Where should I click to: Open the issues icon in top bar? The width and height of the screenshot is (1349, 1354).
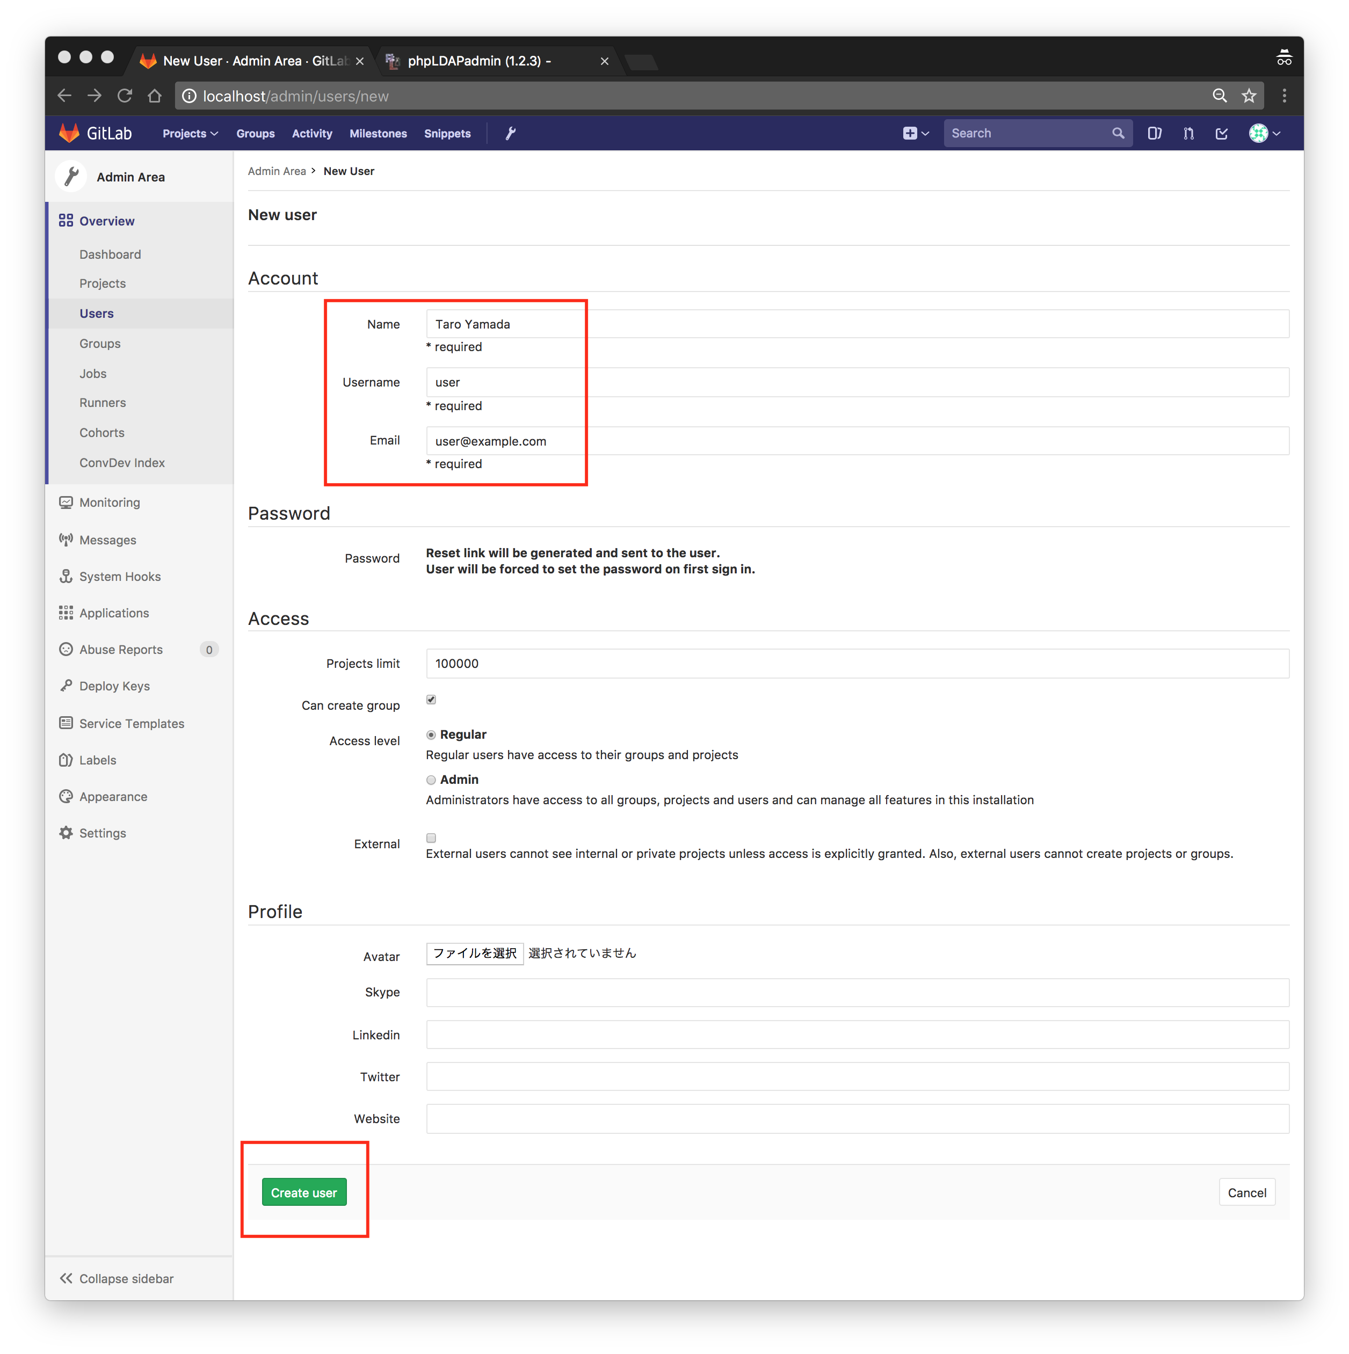(x=1154, y=133)
